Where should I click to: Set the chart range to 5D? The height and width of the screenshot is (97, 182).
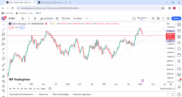[x=14, y=89]
